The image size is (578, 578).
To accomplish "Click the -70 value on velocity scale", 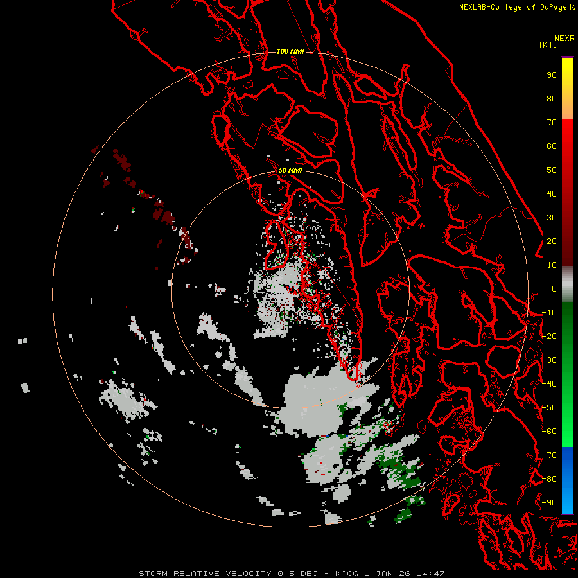I will (549, 455).
